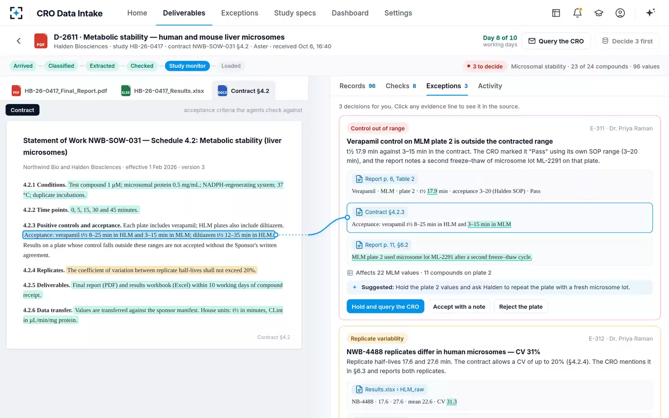Click the Decide 3 first button
The width and height of the screenshot is (669, 418).
tap(628, 41)
